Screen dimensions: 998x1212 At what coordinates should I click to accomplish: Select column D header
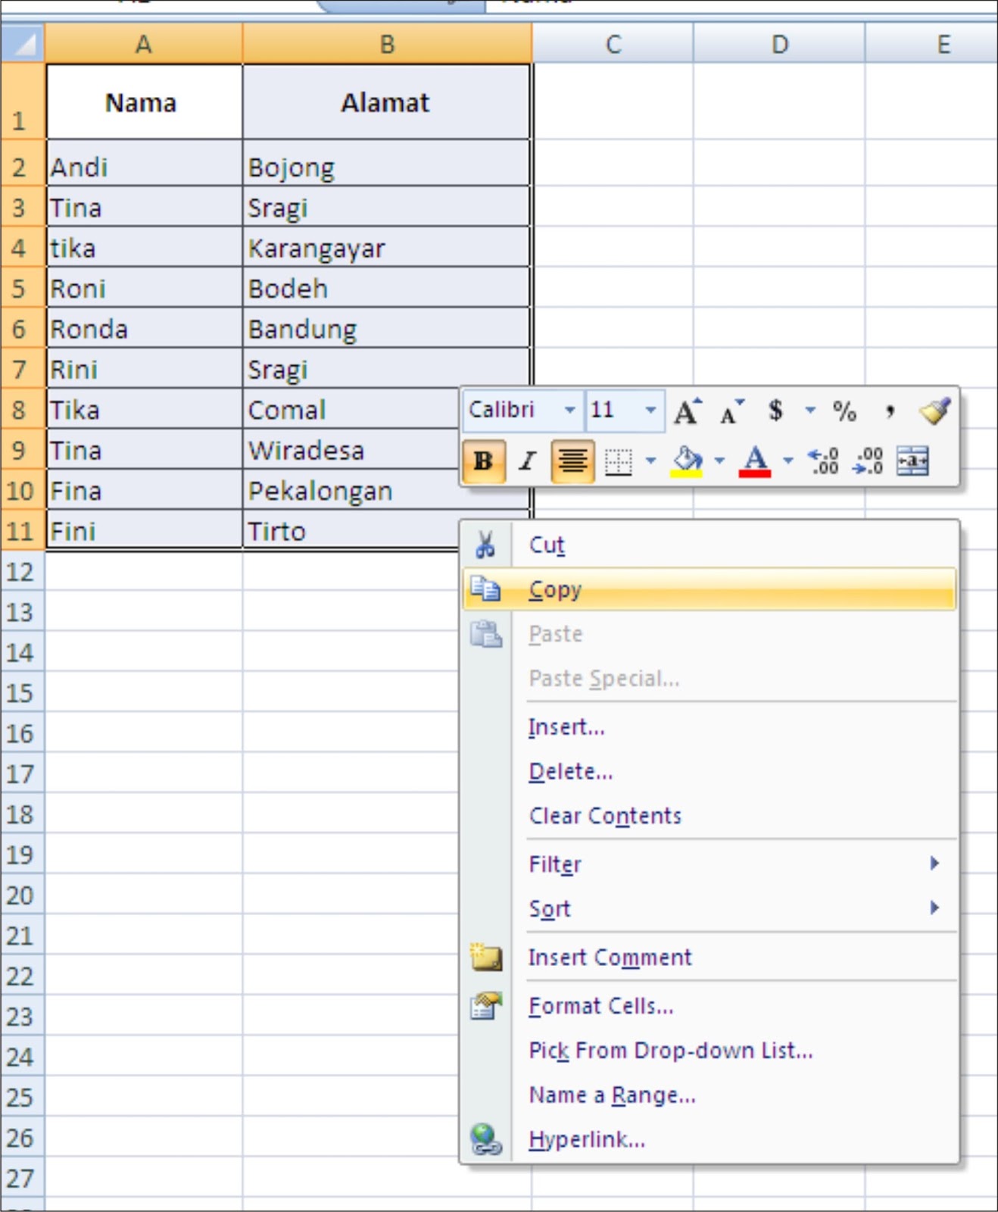(779, 43)
